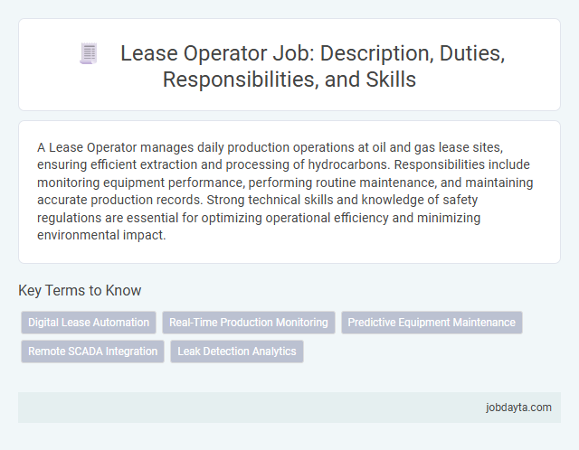The image size is (579, 450).
Task: Open the Leak Detection Analytics tag
Action: point(237,352)
